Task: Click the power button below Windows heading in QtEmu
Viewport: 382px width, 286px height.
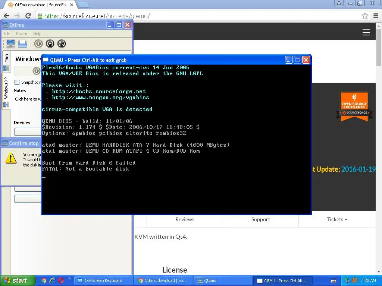Action: (37, 71)
